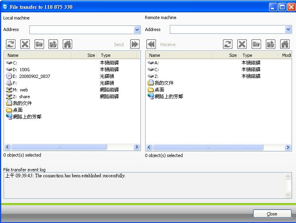Refresh the local machine file list

tap(11, 44)
